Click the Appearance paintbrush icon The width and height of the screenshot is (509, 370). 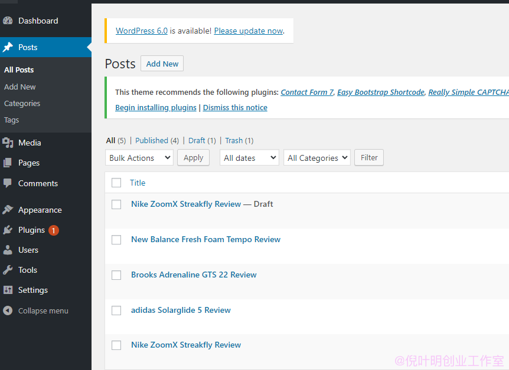[8, 210]
